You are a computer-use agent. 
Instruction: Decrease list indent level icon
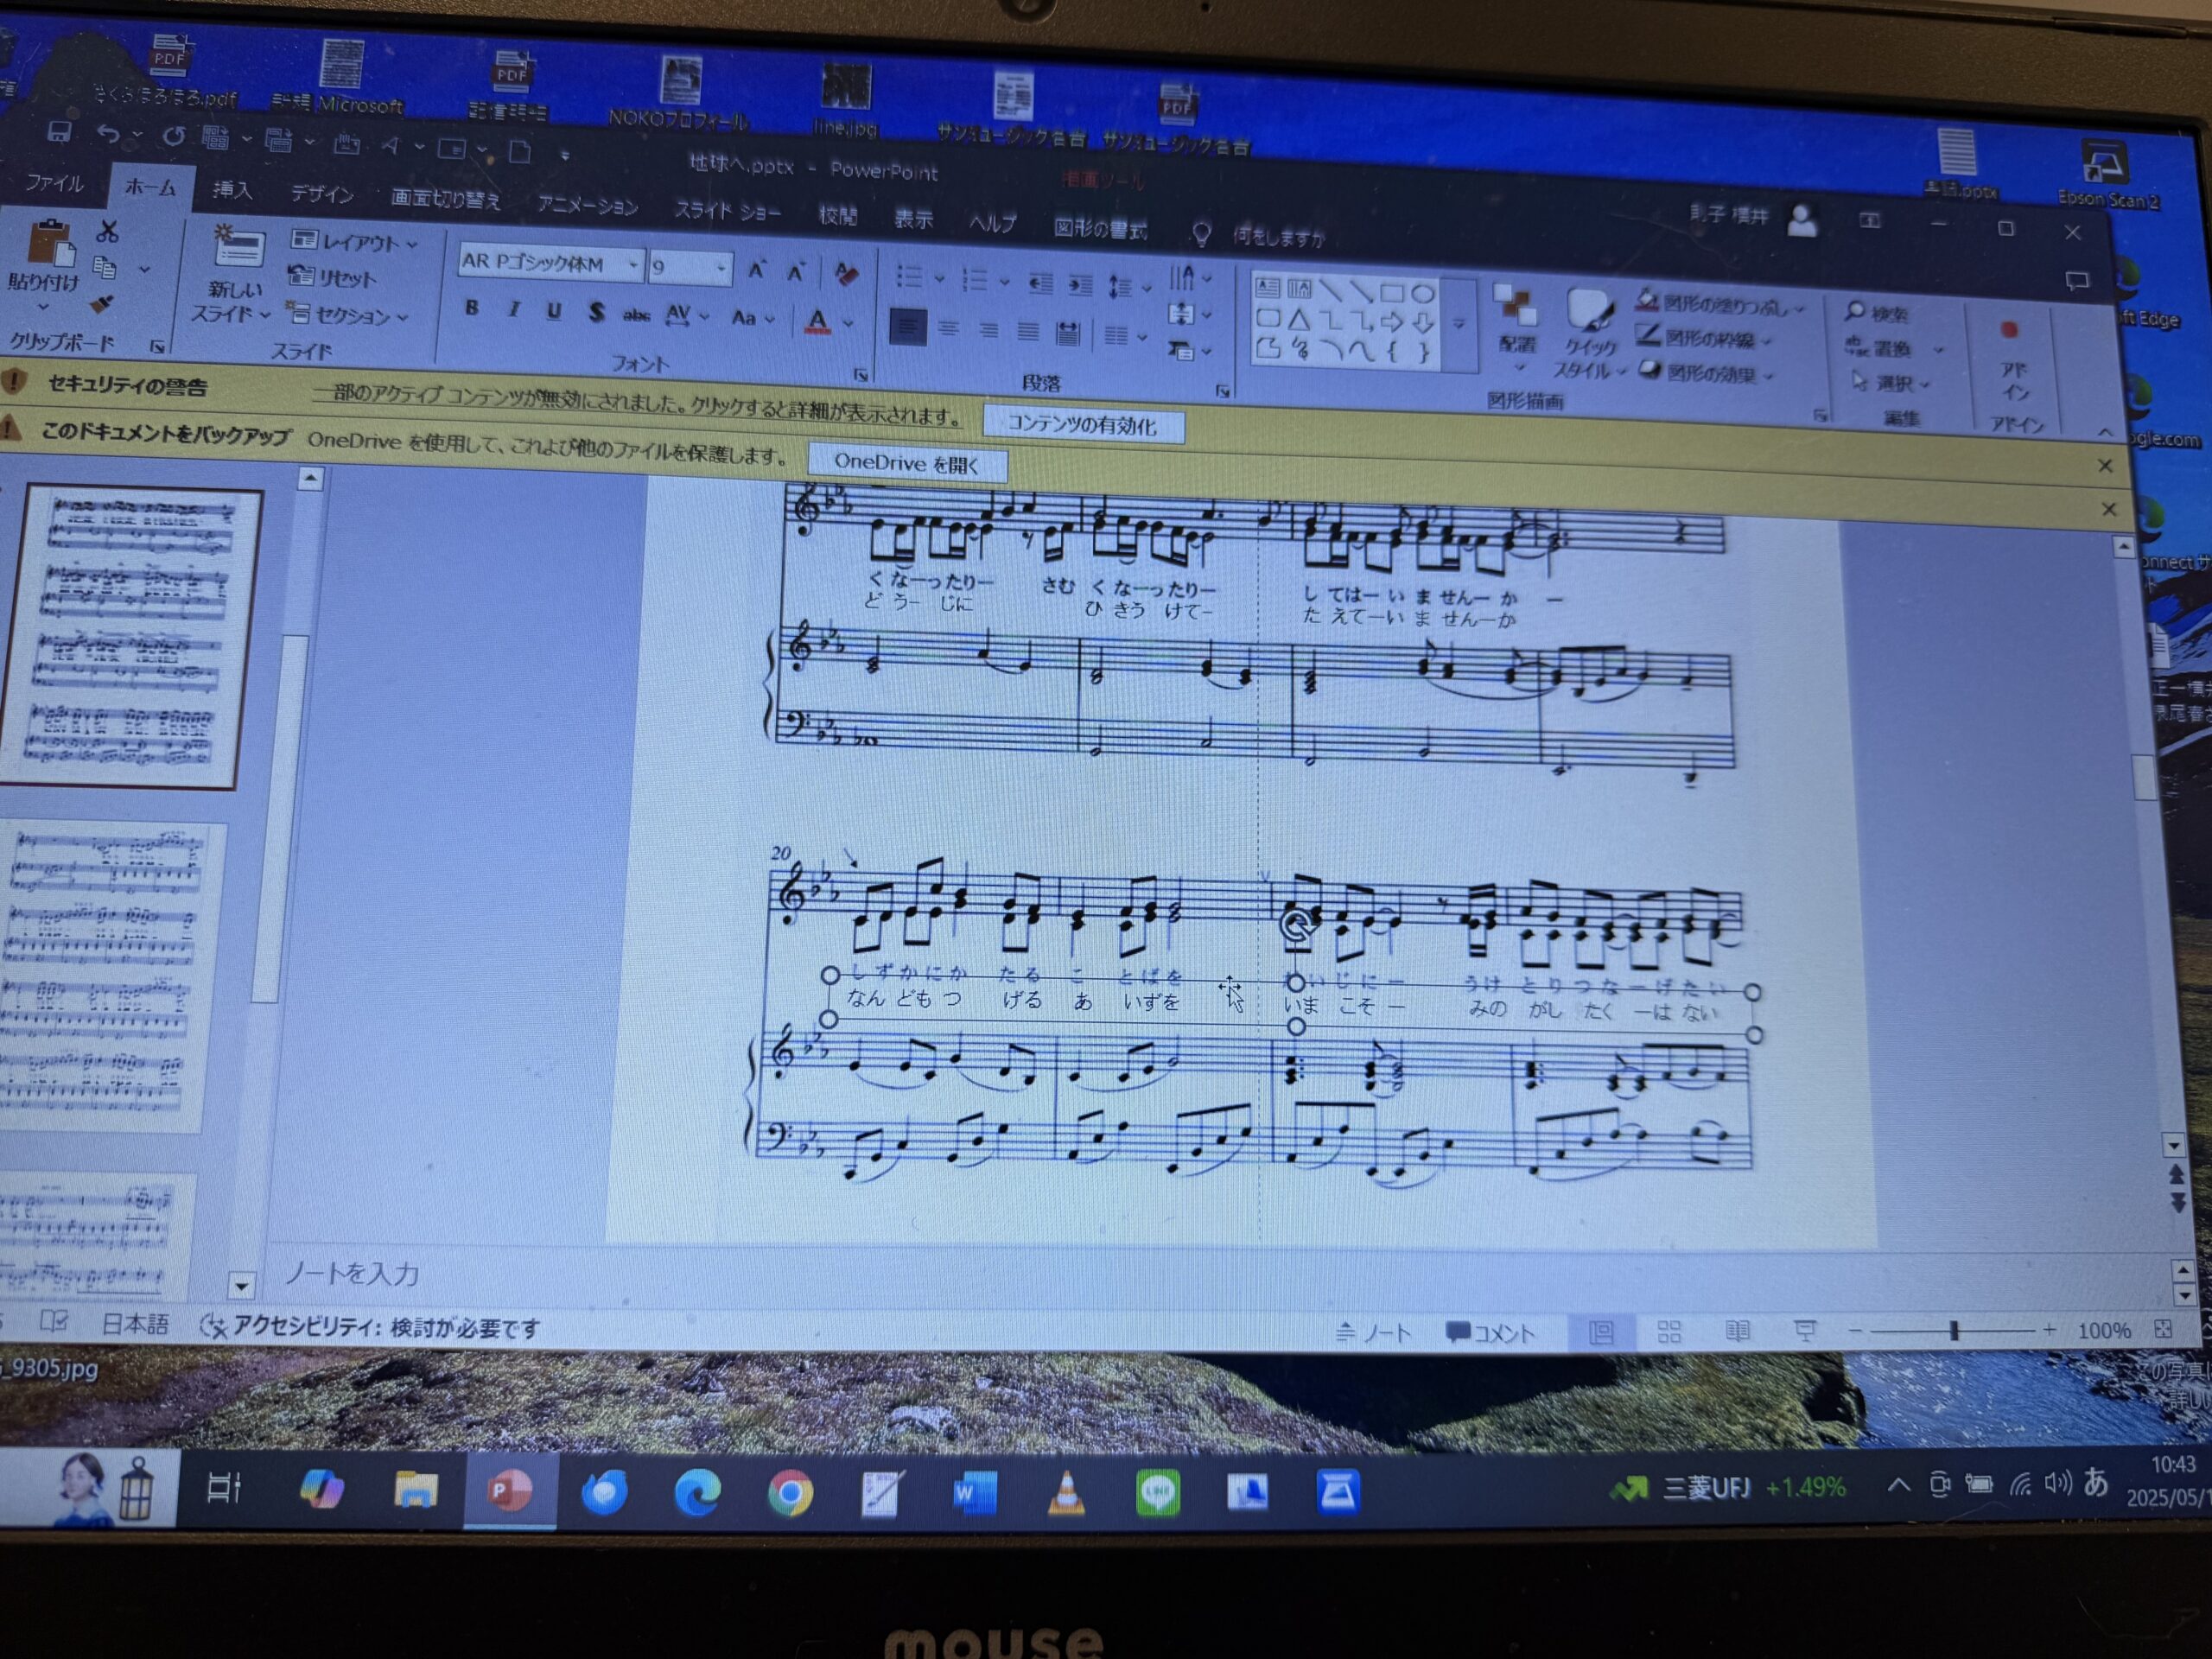pos(1040,284)
